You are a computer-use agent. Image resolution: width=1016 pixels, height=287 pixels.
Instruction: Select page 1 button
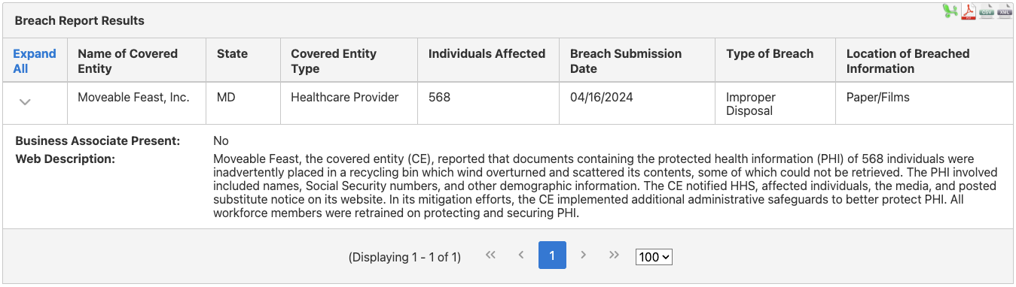(x=552, y=255)
